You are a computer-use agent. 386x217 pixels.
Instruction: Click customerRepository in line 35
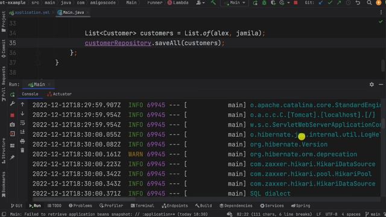[118, 43]
